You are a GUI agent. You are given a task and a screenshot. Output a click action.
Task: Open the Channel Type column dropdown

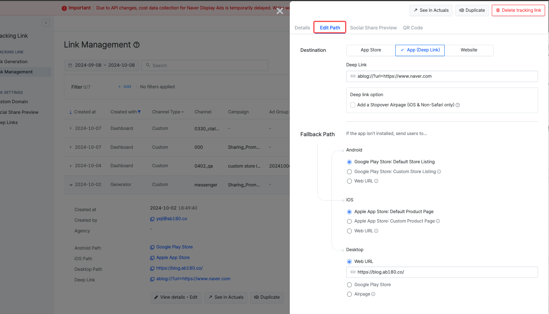pyautogui.click(x=168, y=112)
